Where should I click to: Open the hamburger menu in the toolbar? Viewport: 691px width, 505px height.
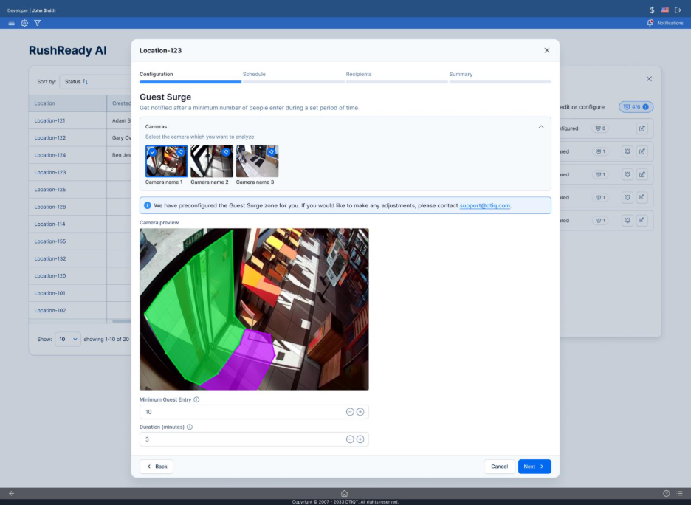click(x=11, y=23)
